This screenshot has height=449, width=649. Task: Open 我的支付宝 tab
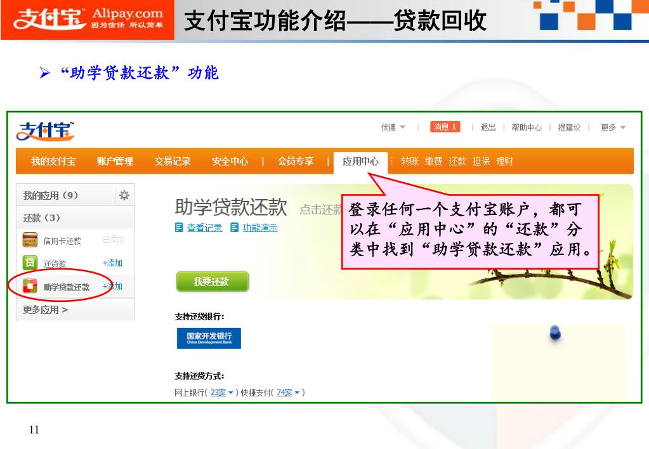(x=53, y=161)
